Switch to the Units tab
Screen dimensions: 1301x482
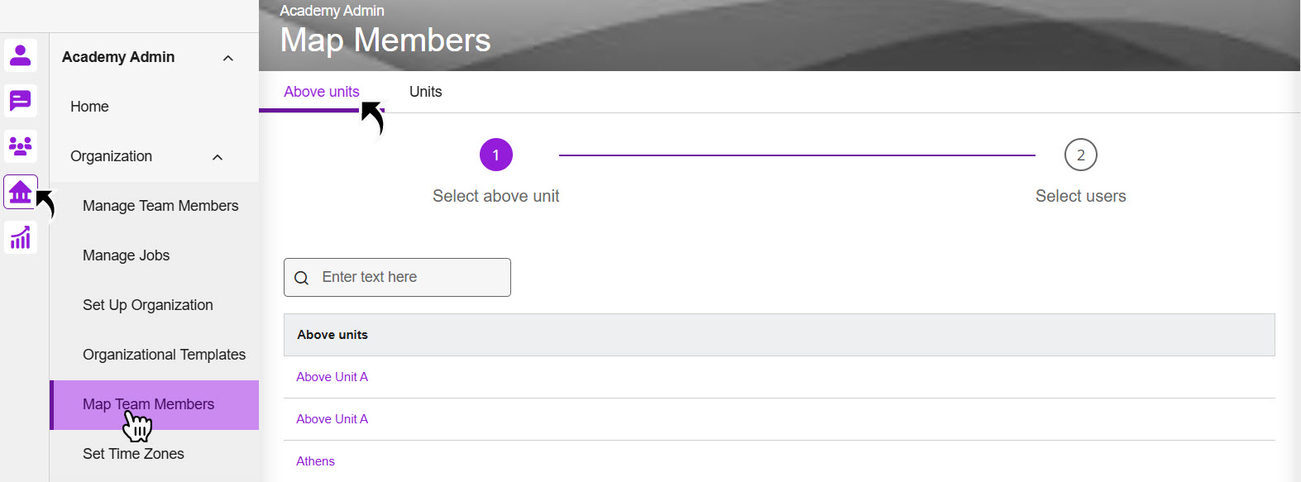point(425,92)
